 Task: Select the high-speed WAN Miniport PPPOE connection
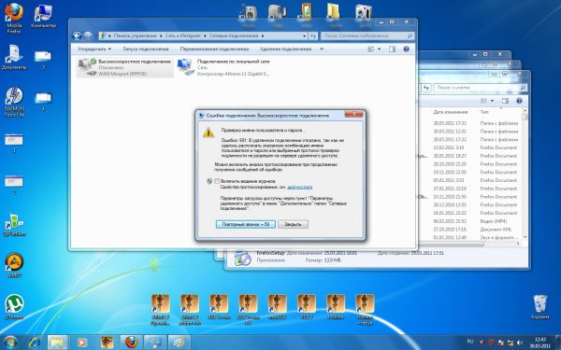125,67
